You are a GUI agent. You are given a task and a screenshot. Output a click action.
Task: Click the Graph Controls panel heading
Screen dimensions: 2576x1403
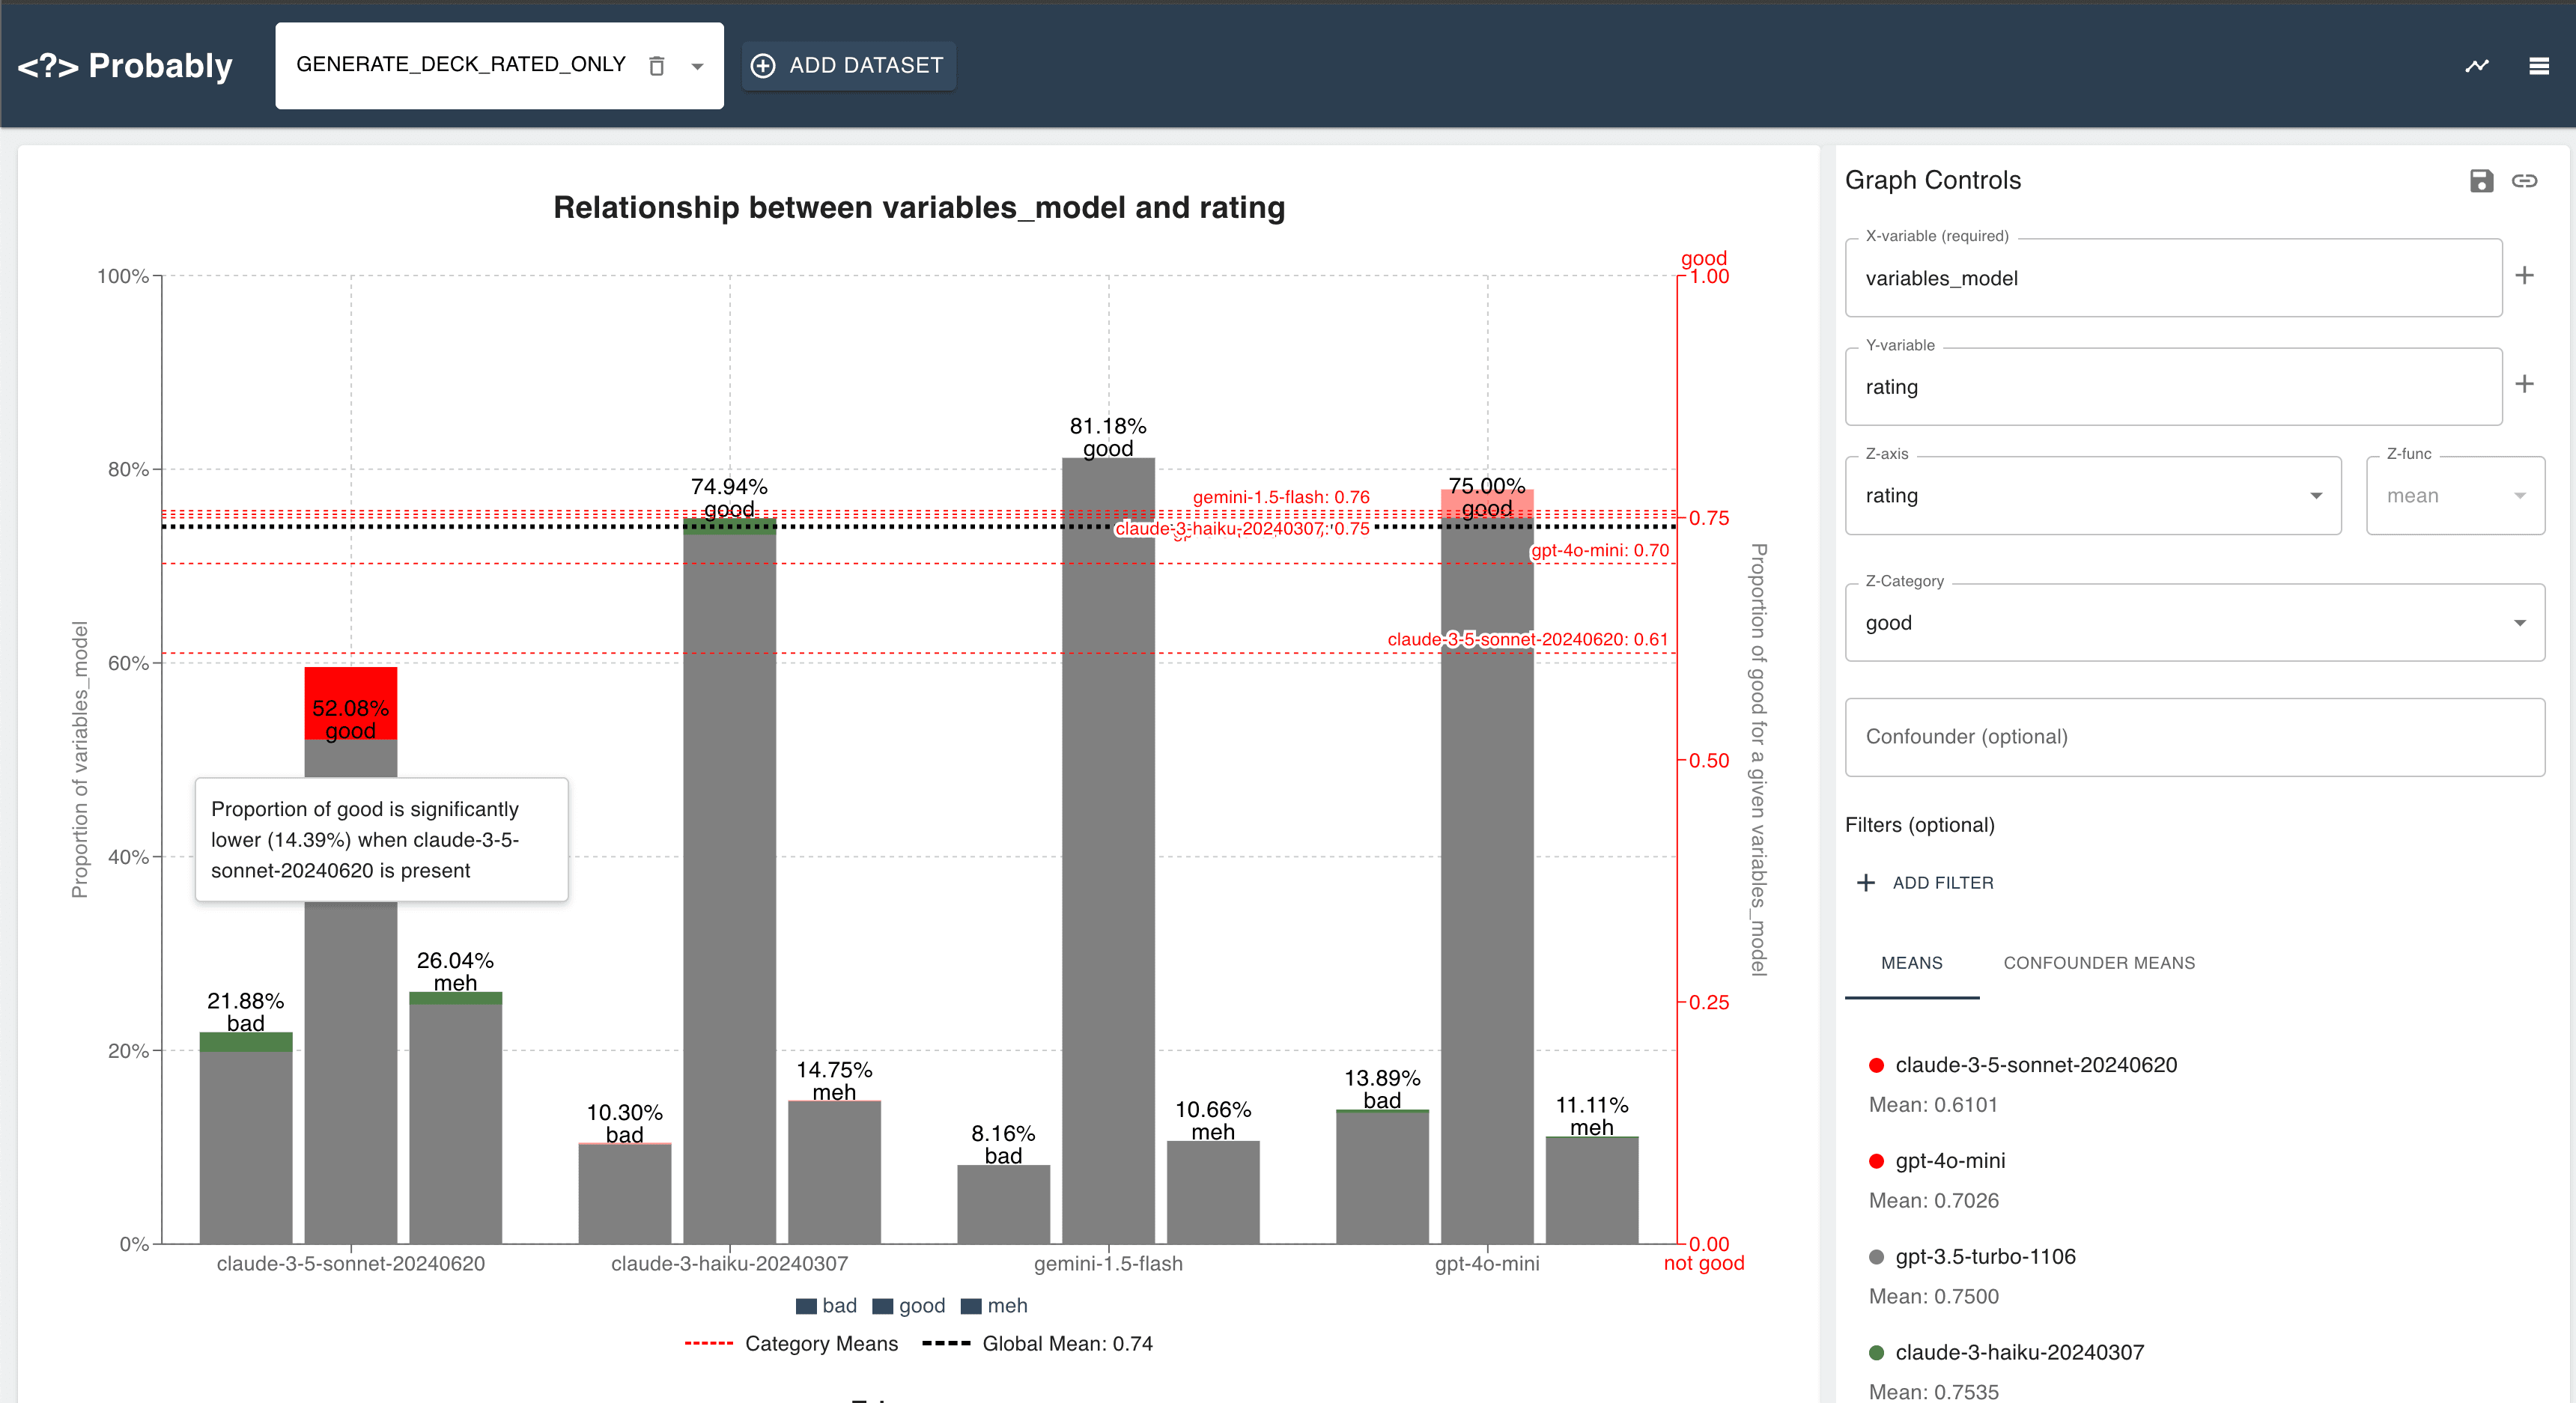point(1932,181)
